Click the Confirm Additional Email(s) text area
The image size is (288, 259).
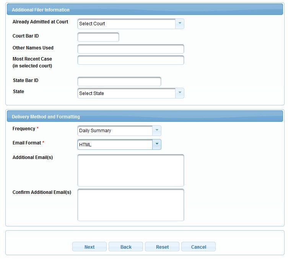[x=130, y=205]
